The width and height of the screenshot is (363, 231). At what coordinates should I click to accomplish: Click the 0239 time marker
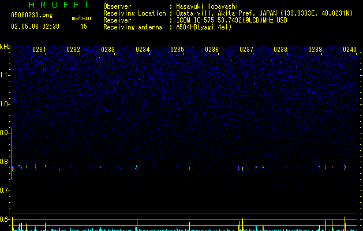click(x=315, y=50)
